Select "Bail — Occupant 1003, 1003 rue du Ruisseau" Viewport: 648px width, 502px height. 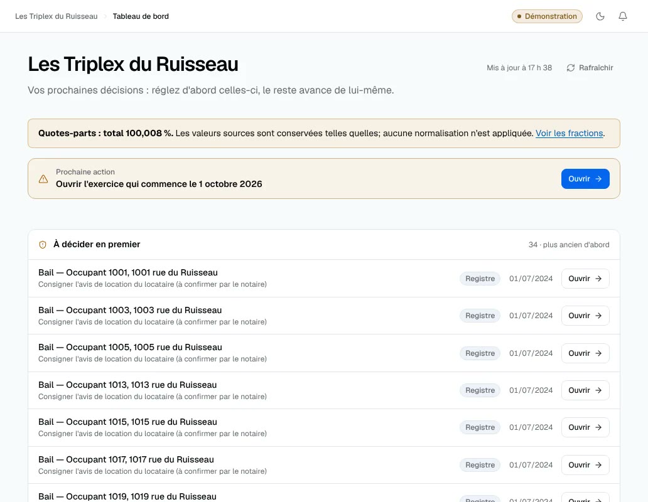click(130, 310)
